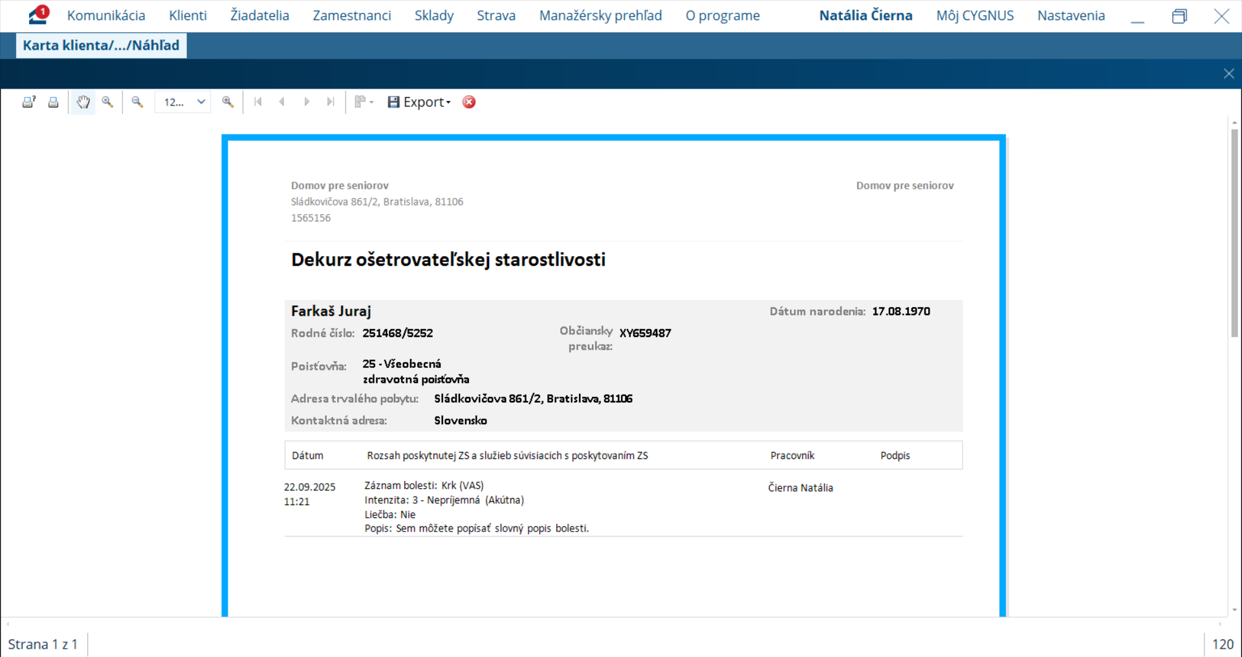Click the quick print printer icon
This screenshot has height=657, width=1242.
point(54,102)
